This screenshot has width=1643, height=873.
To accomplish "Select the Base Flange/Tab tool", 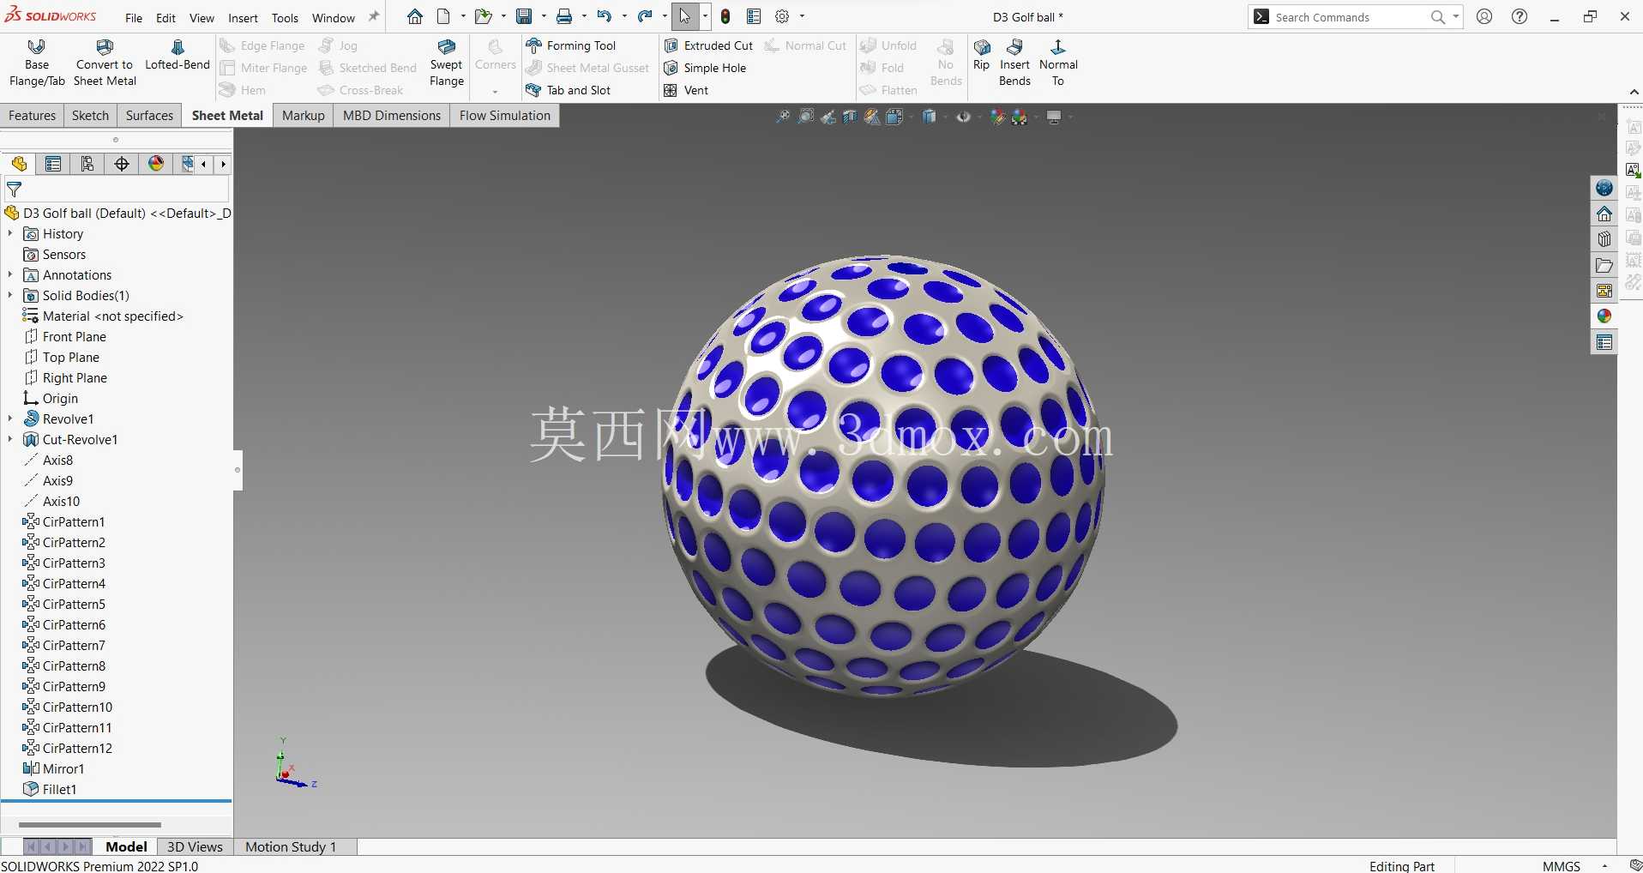I will tap(37, 63).
